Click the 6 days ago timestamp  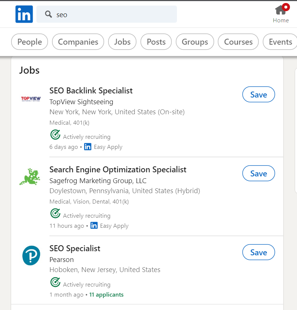coord(64,147)
